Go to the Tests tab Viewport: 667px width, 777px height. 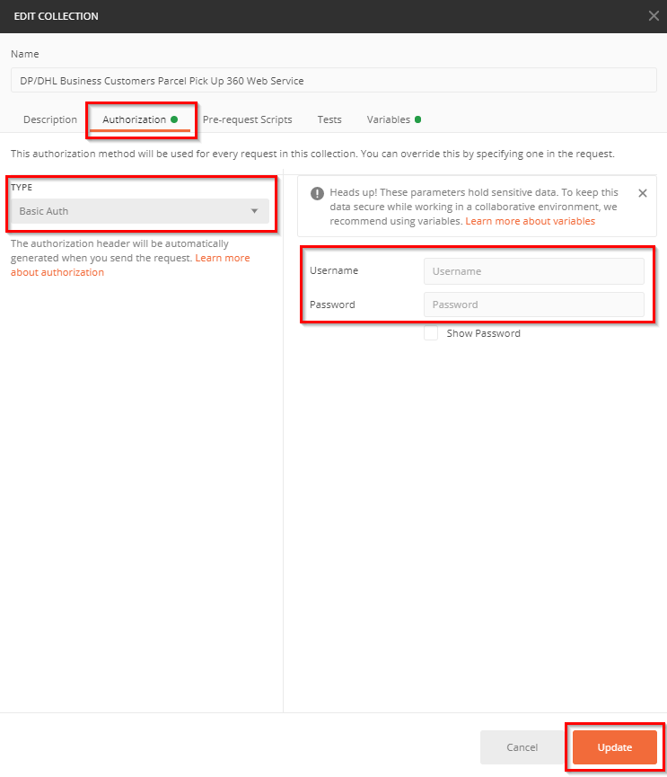[329, 119]
